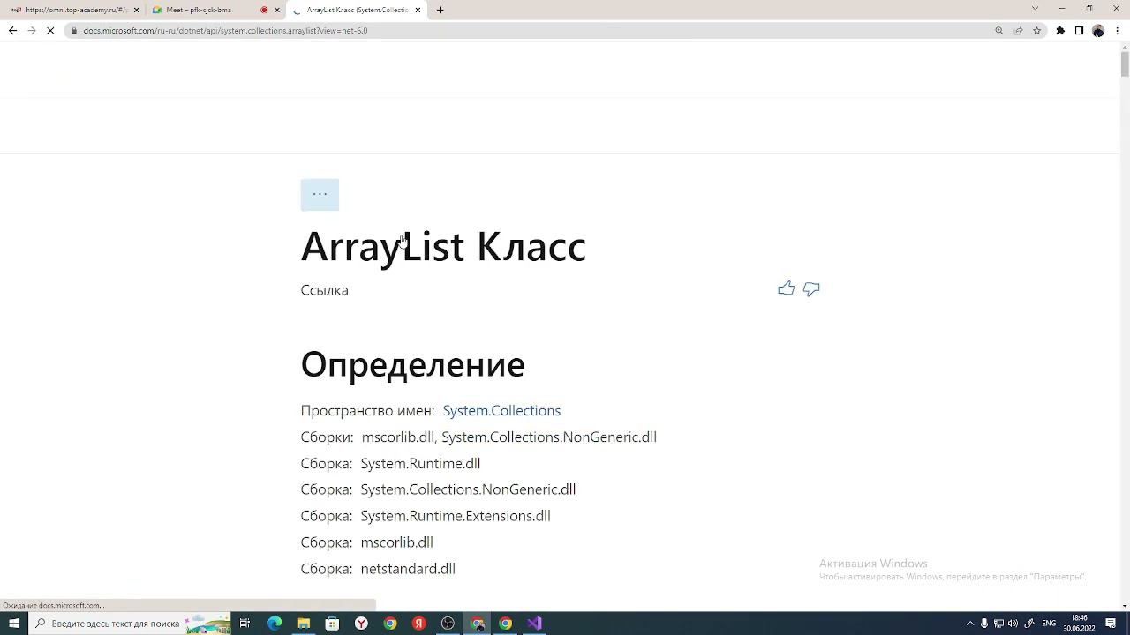Open Microsoft Store from the taskbar
The height and width of the screenshot is (635, 1130).
click(333, 624)
